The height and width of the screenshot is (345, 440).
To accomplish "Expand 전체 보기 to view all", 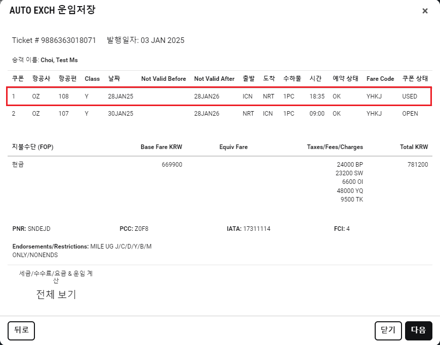I will (x=56, y=294).
